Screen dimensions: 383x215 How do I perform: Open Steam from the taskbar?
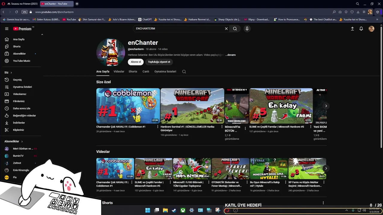[174, 210]
